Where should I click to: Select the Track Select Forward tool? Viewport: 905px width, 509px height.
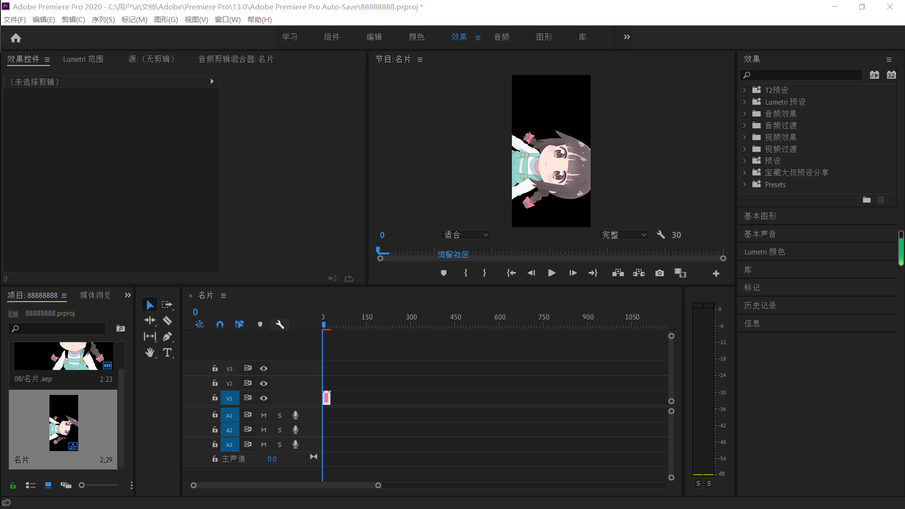tap(167, 305)
